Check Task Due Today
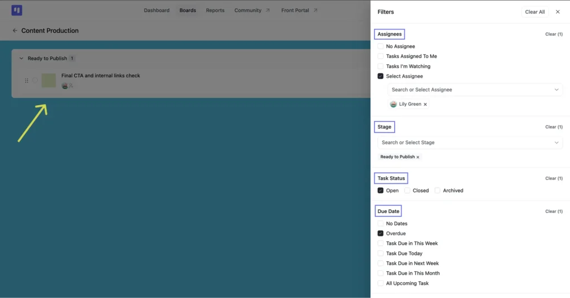570x298 pixels. [x=380, y=254]
